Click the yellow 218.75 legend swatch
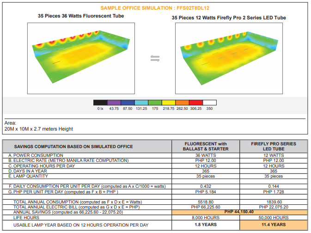311x233 pixels. 169,102
